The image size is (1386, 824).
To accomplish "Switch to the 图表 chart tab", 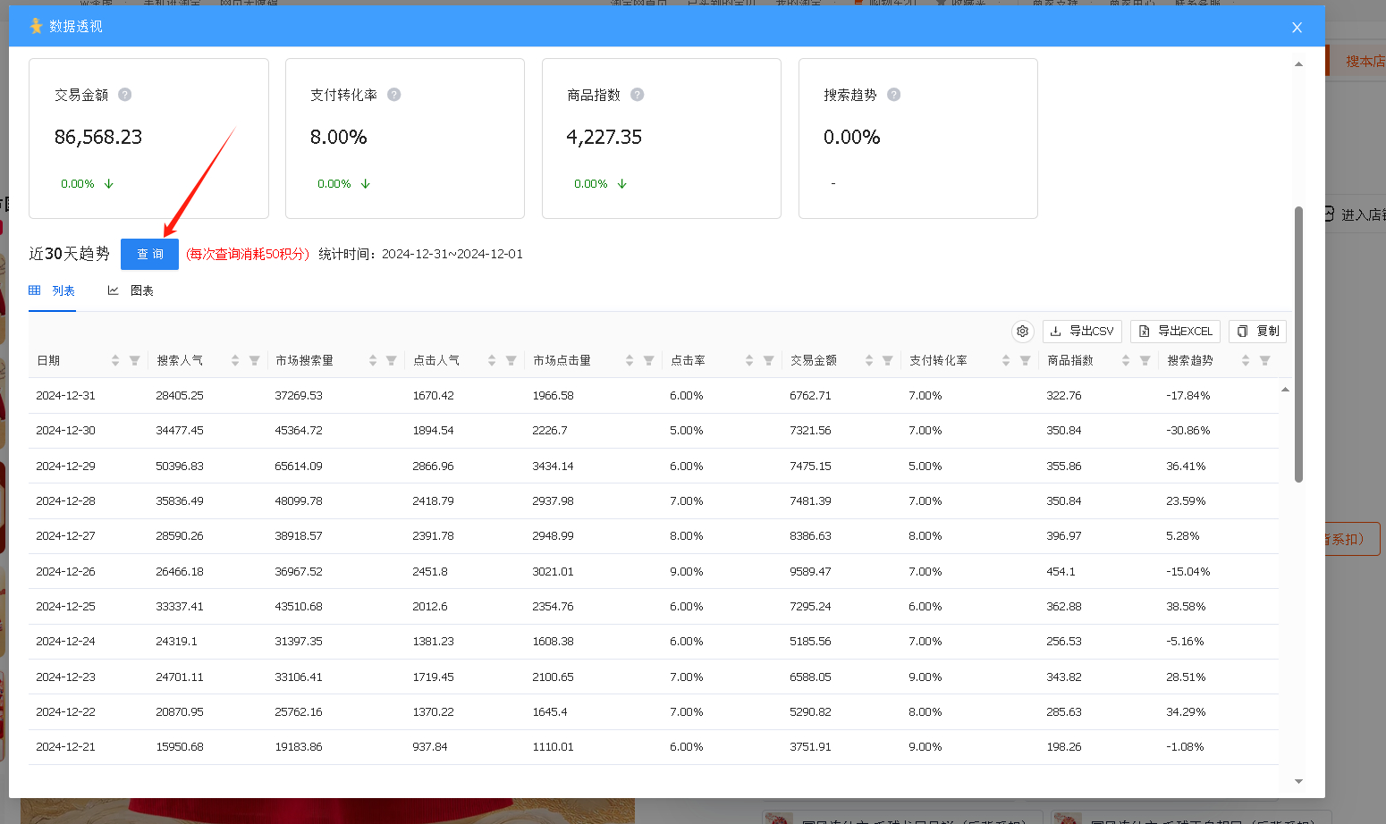I will click(x=131, y=291).
